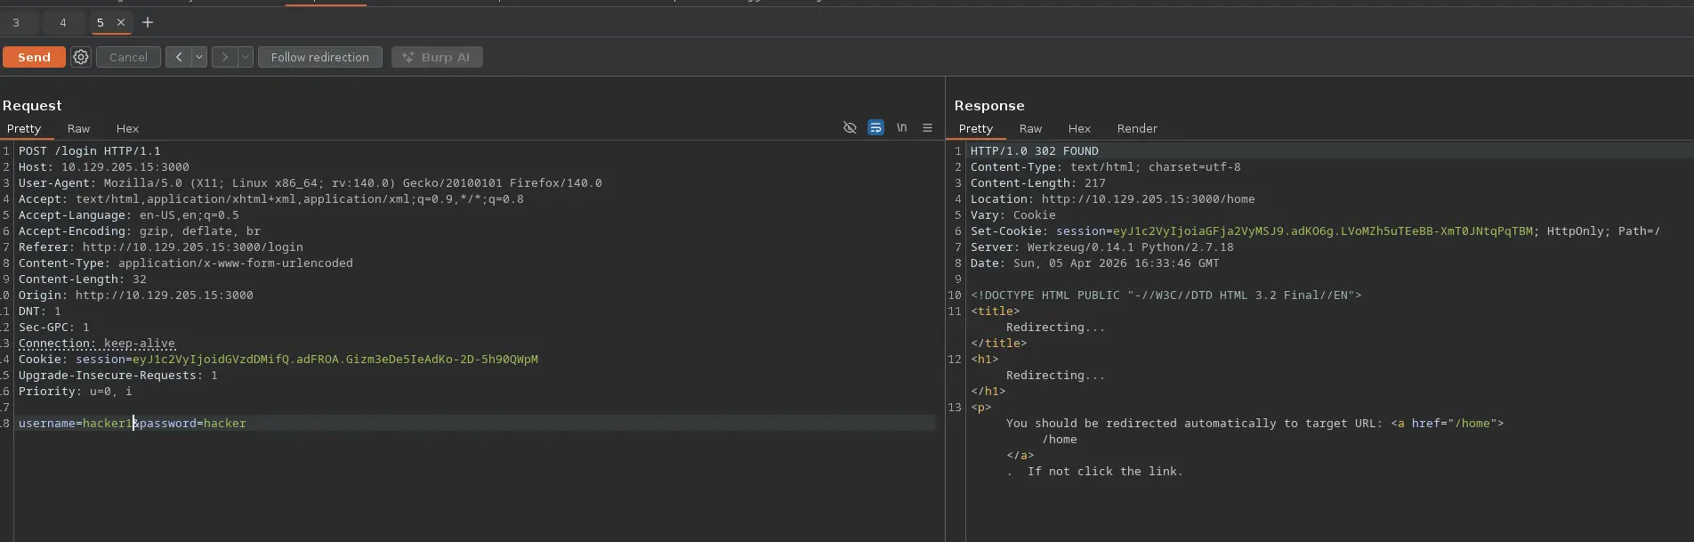The image size is (1694, 542).
Task: Toggle show newline characters in request
Action: [901, 128]
